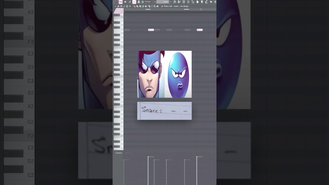The image size is (329, 185).
Task: Select the dashed-square Select tool
Action: coord(152,6)
